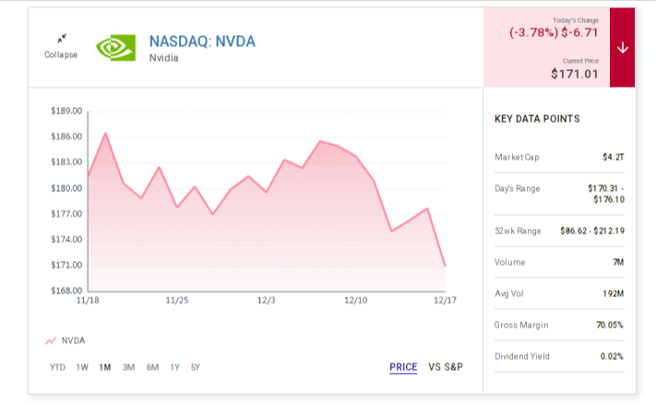Click the Day's Range value $170.31 - $176.10
Image resolution: width=656 pixels, height=405 pixels.
click(x=606, y=194)
